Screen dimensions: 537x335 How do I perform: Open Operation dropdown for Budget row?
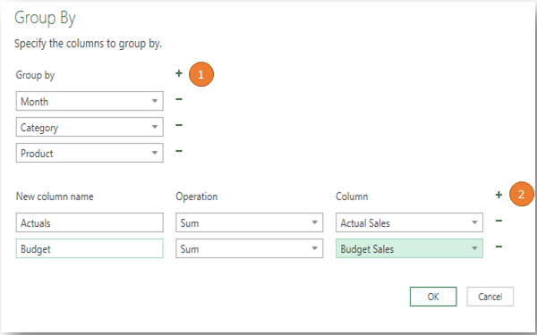[x=250, y=248]
